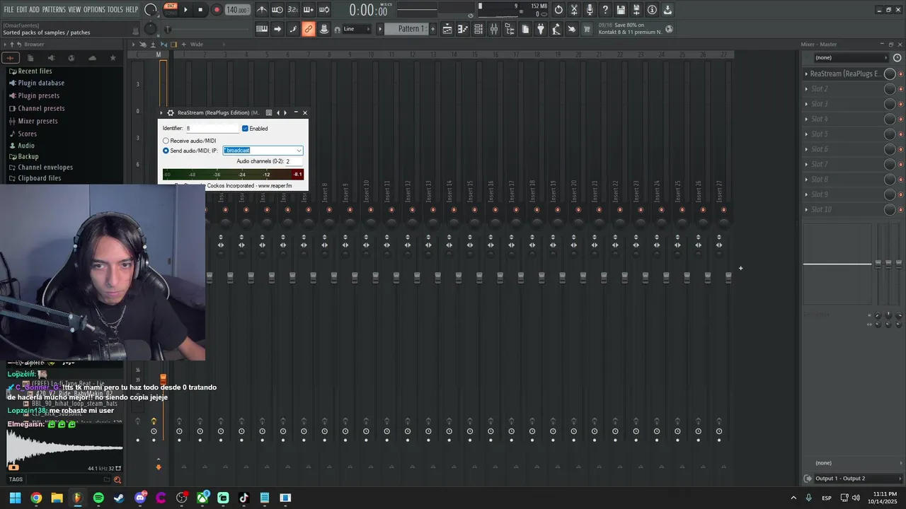Select the Browser cloud tab icon
The image size is (906, 509).
click(x=92, y=58)
